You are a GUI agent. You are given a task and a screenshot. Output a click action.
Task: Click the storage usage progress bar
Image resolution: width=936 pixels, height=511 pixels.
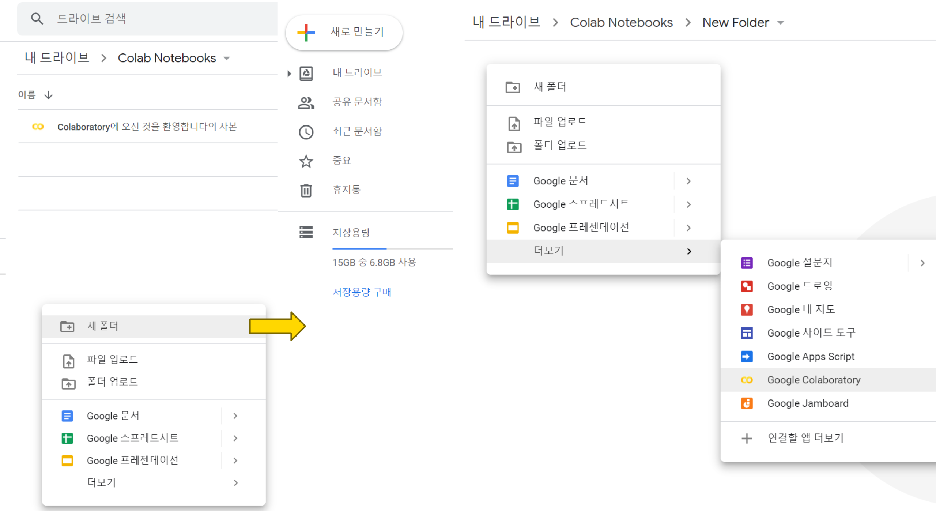pyautogui.click(x=392, y=249)
